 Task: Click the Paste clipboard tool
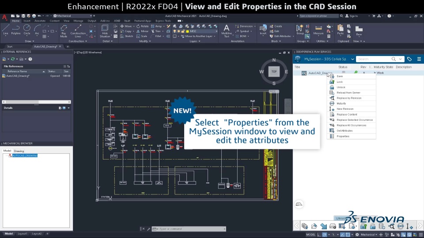(x=341, y=30)
